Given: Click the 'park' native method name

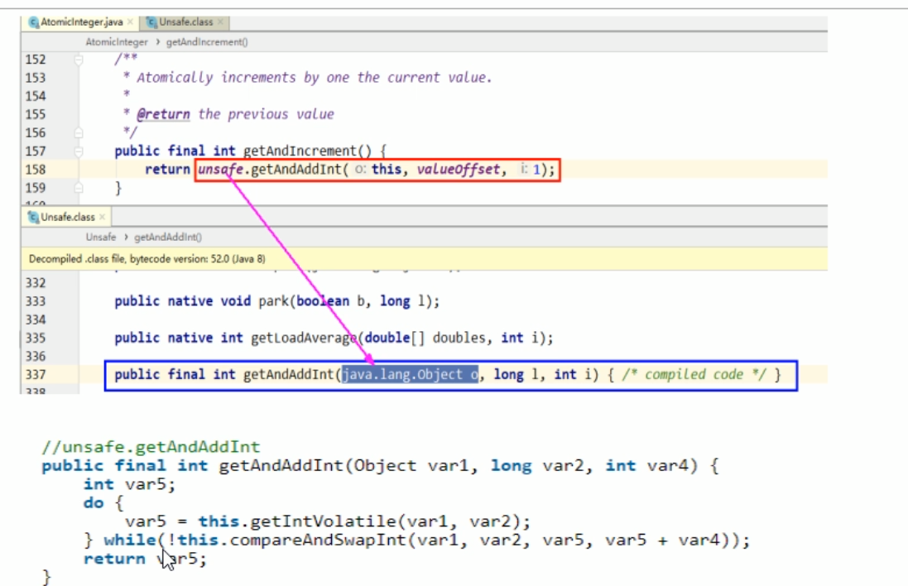Looking at the screenshot, I should click(x=273, y=301).
